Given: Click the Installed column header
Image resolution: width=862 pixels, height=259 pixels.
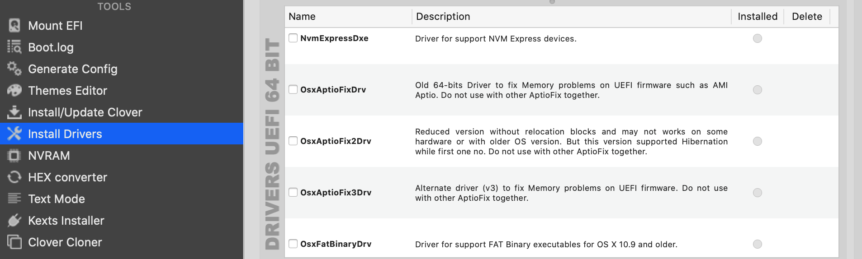Looking at the screenshot, I should click(x=758, y=17).
